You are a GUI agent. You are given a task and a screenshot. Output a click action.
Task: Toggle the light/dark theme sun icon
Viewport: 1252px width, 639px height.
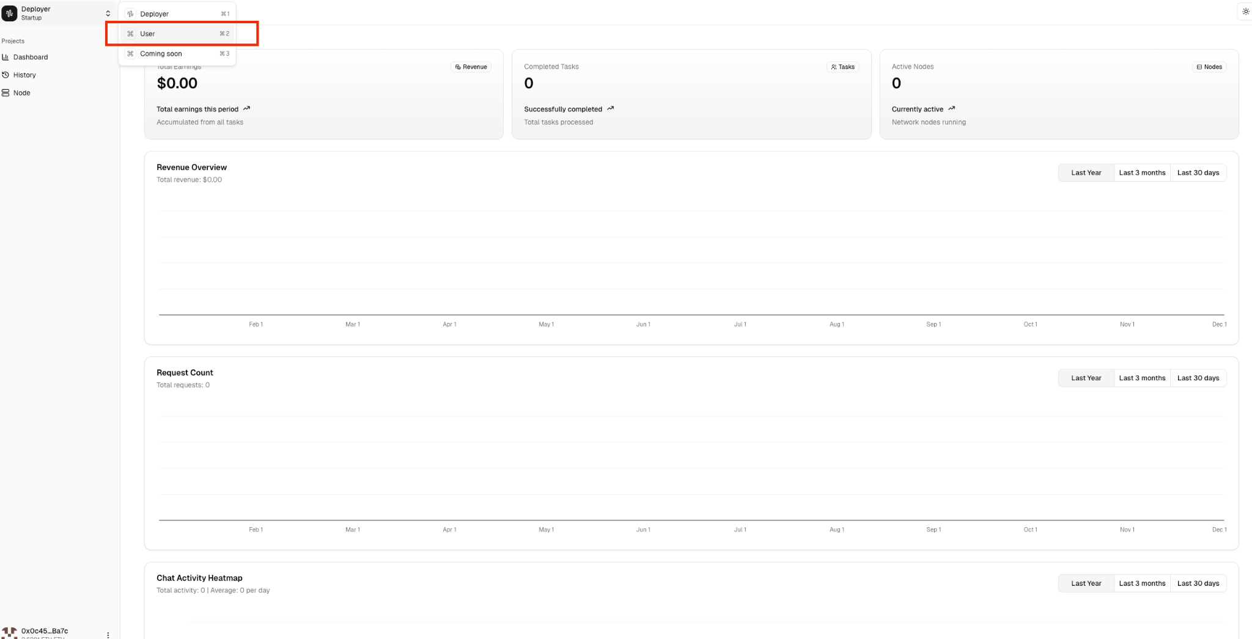point(1246,12)
